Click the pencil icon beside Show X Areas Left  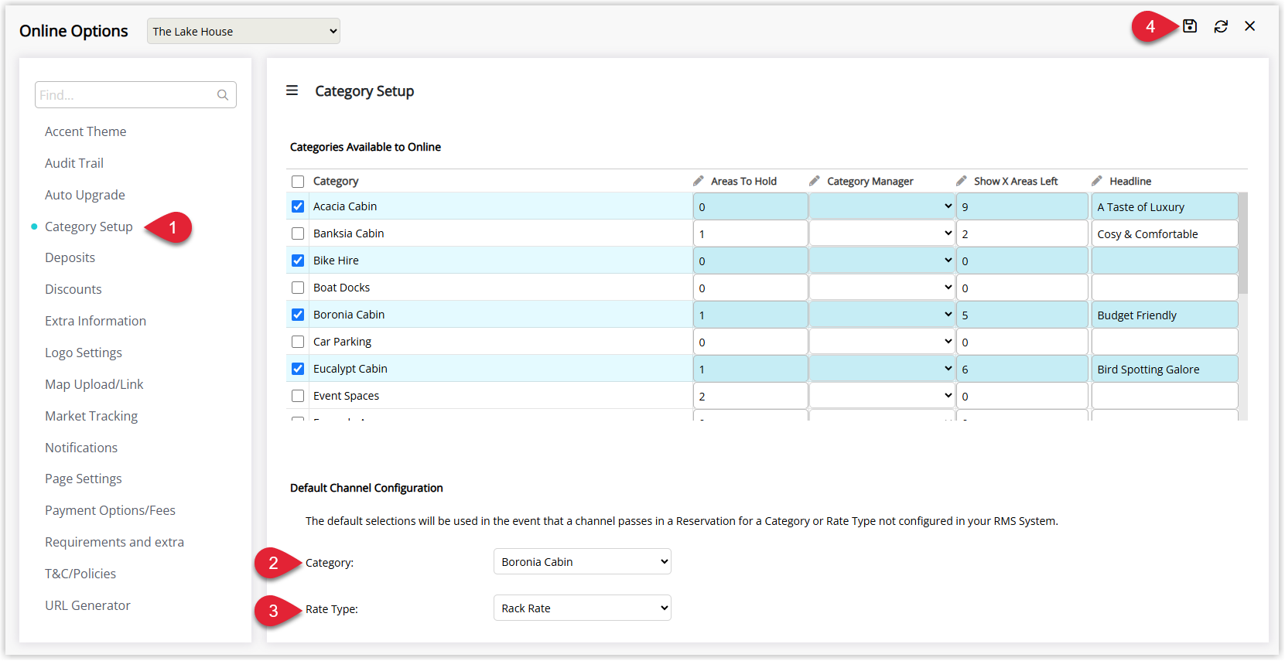click(x=961, y=181)
